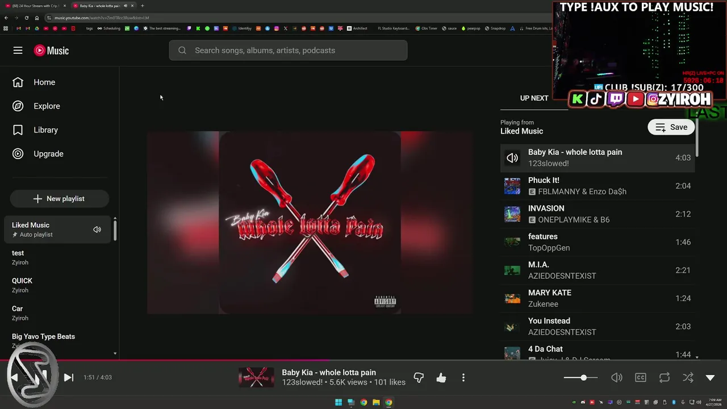Switch to 24 Hour Stream browser tab
727x409 pixels.
(35, 6)
